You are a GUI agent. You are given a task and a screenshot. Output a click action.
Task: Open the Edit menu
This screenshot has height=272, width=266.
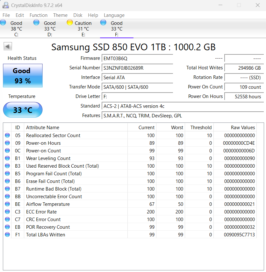(20, 15)
